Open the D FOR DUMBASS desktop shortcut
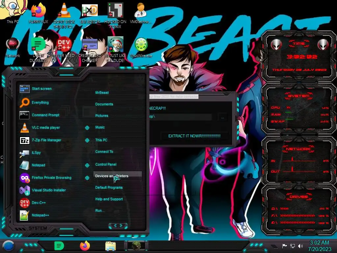The width and height of the screenshot is (337, 253). [38, 49]
